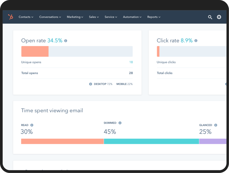Open the search magnifier icon
The image size is (229, 173).
coord(210,17)
